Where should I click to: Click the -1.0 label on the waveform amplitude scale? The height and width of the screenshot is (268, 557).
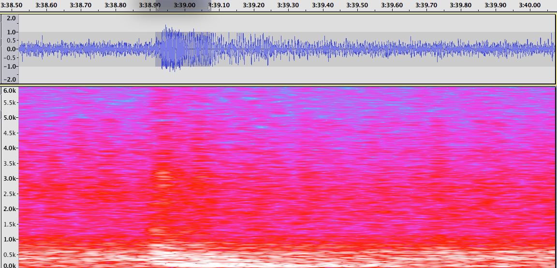[11, 66]
